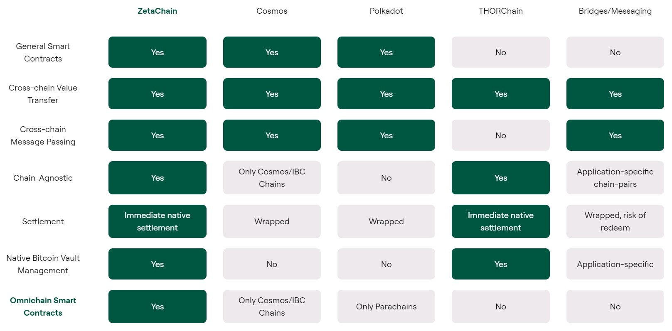Click the ZetaChain column header
The image size is (672, 331).
pyautogui.click(x=157, y=11)
